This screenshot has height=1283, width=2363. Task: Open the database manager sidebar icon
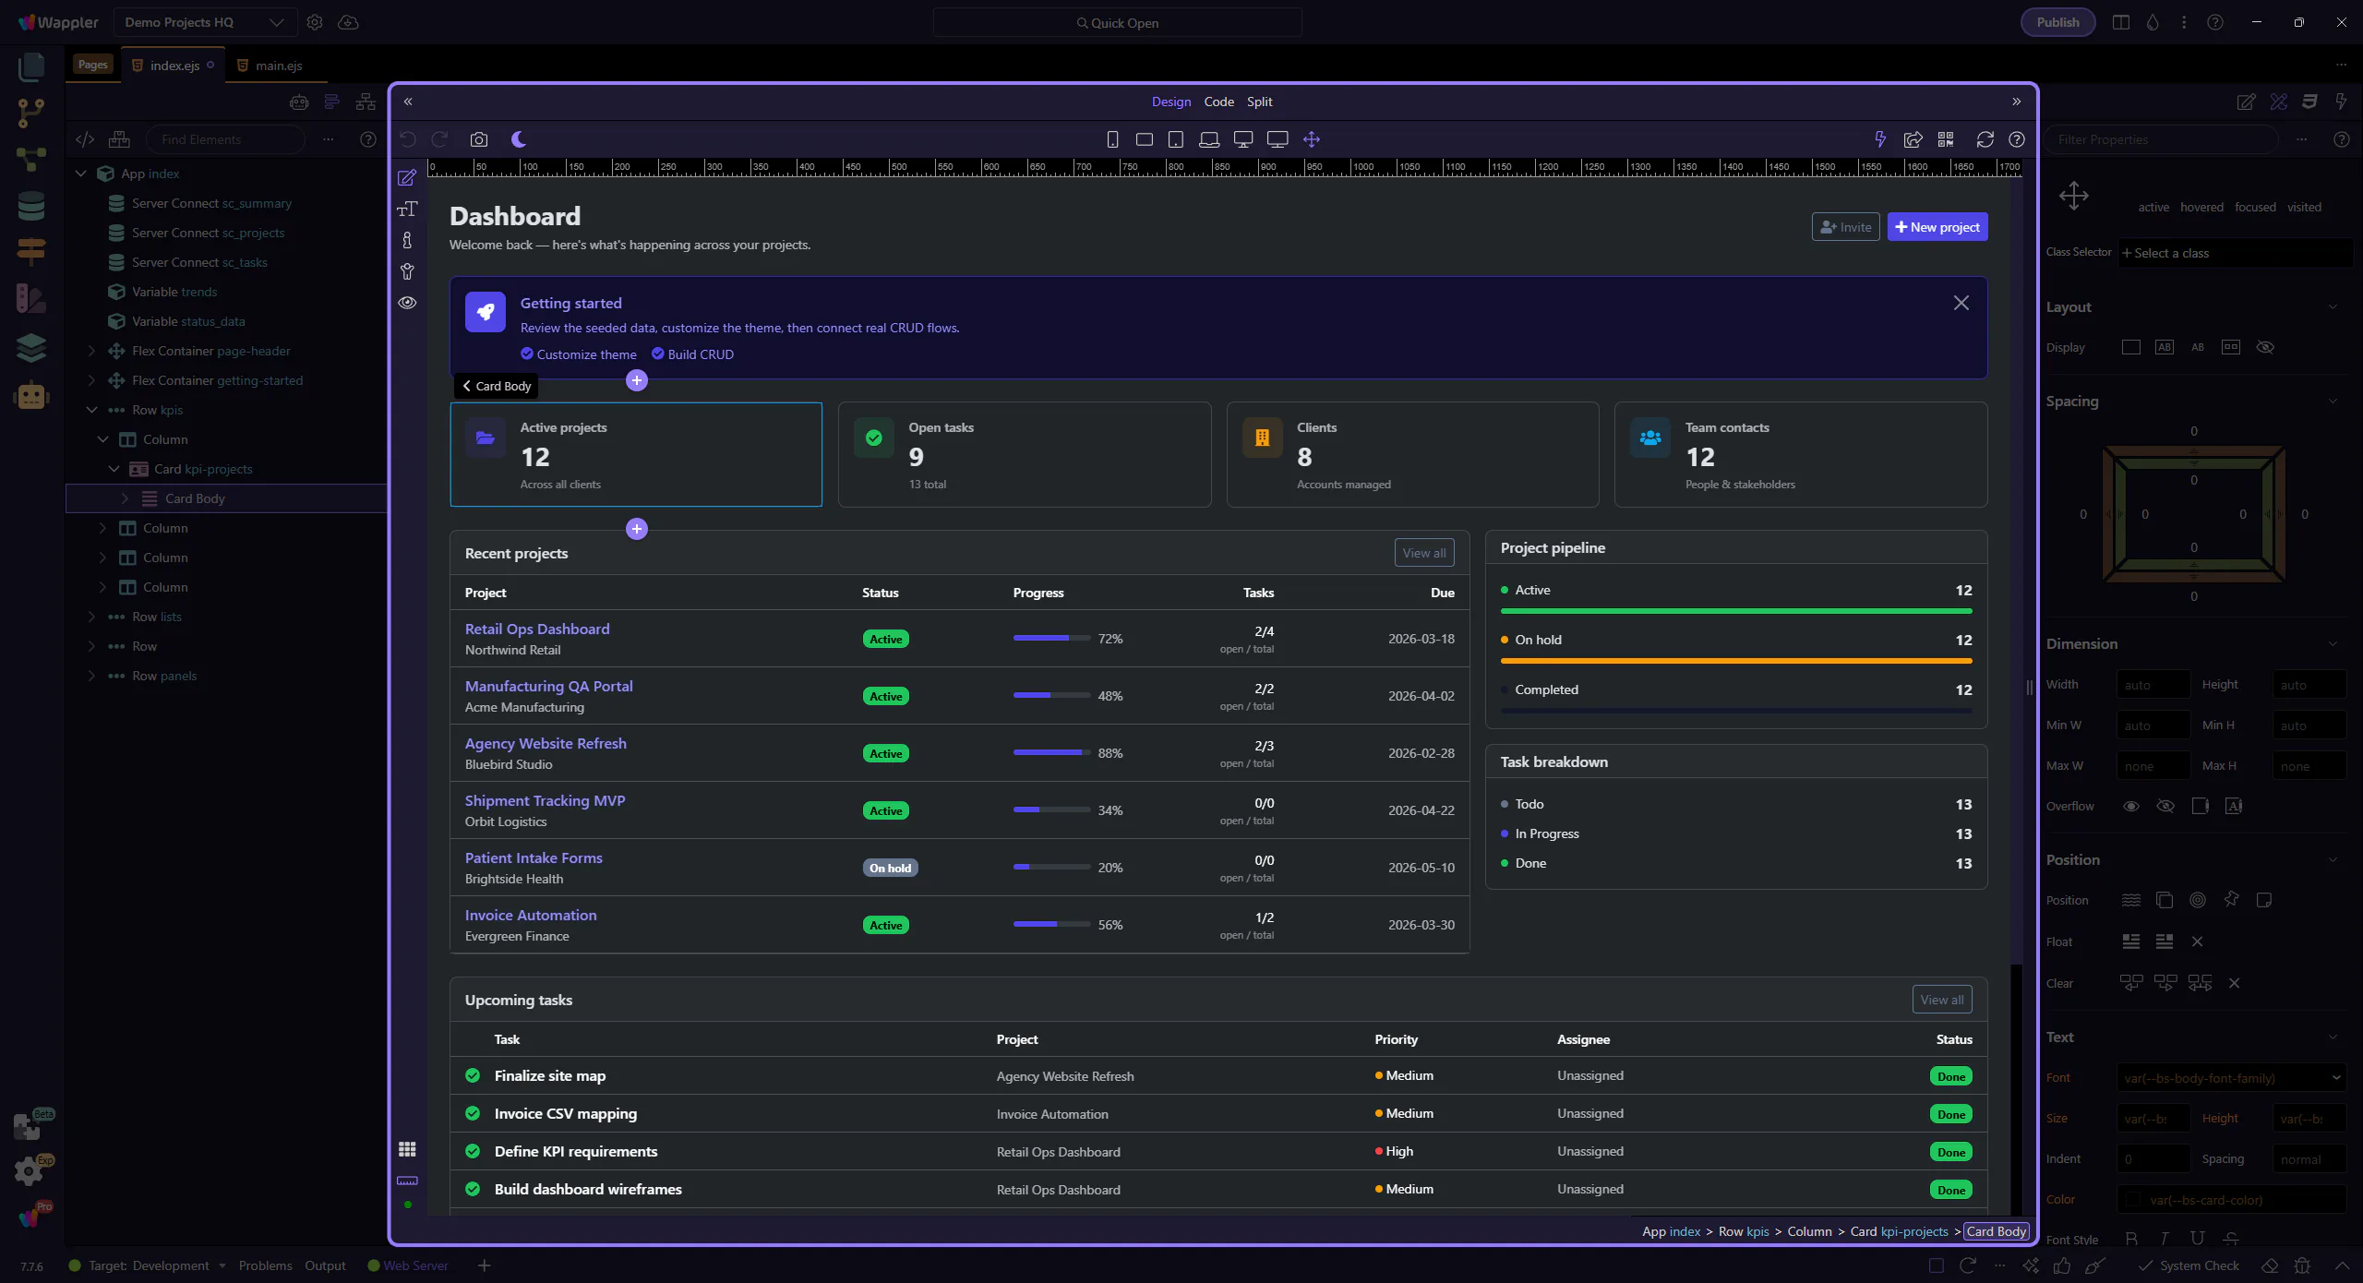[30, 205]
